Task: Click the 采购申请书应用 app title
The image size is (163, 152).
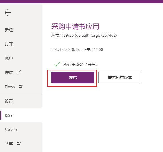Action: [x=75, y=26]
